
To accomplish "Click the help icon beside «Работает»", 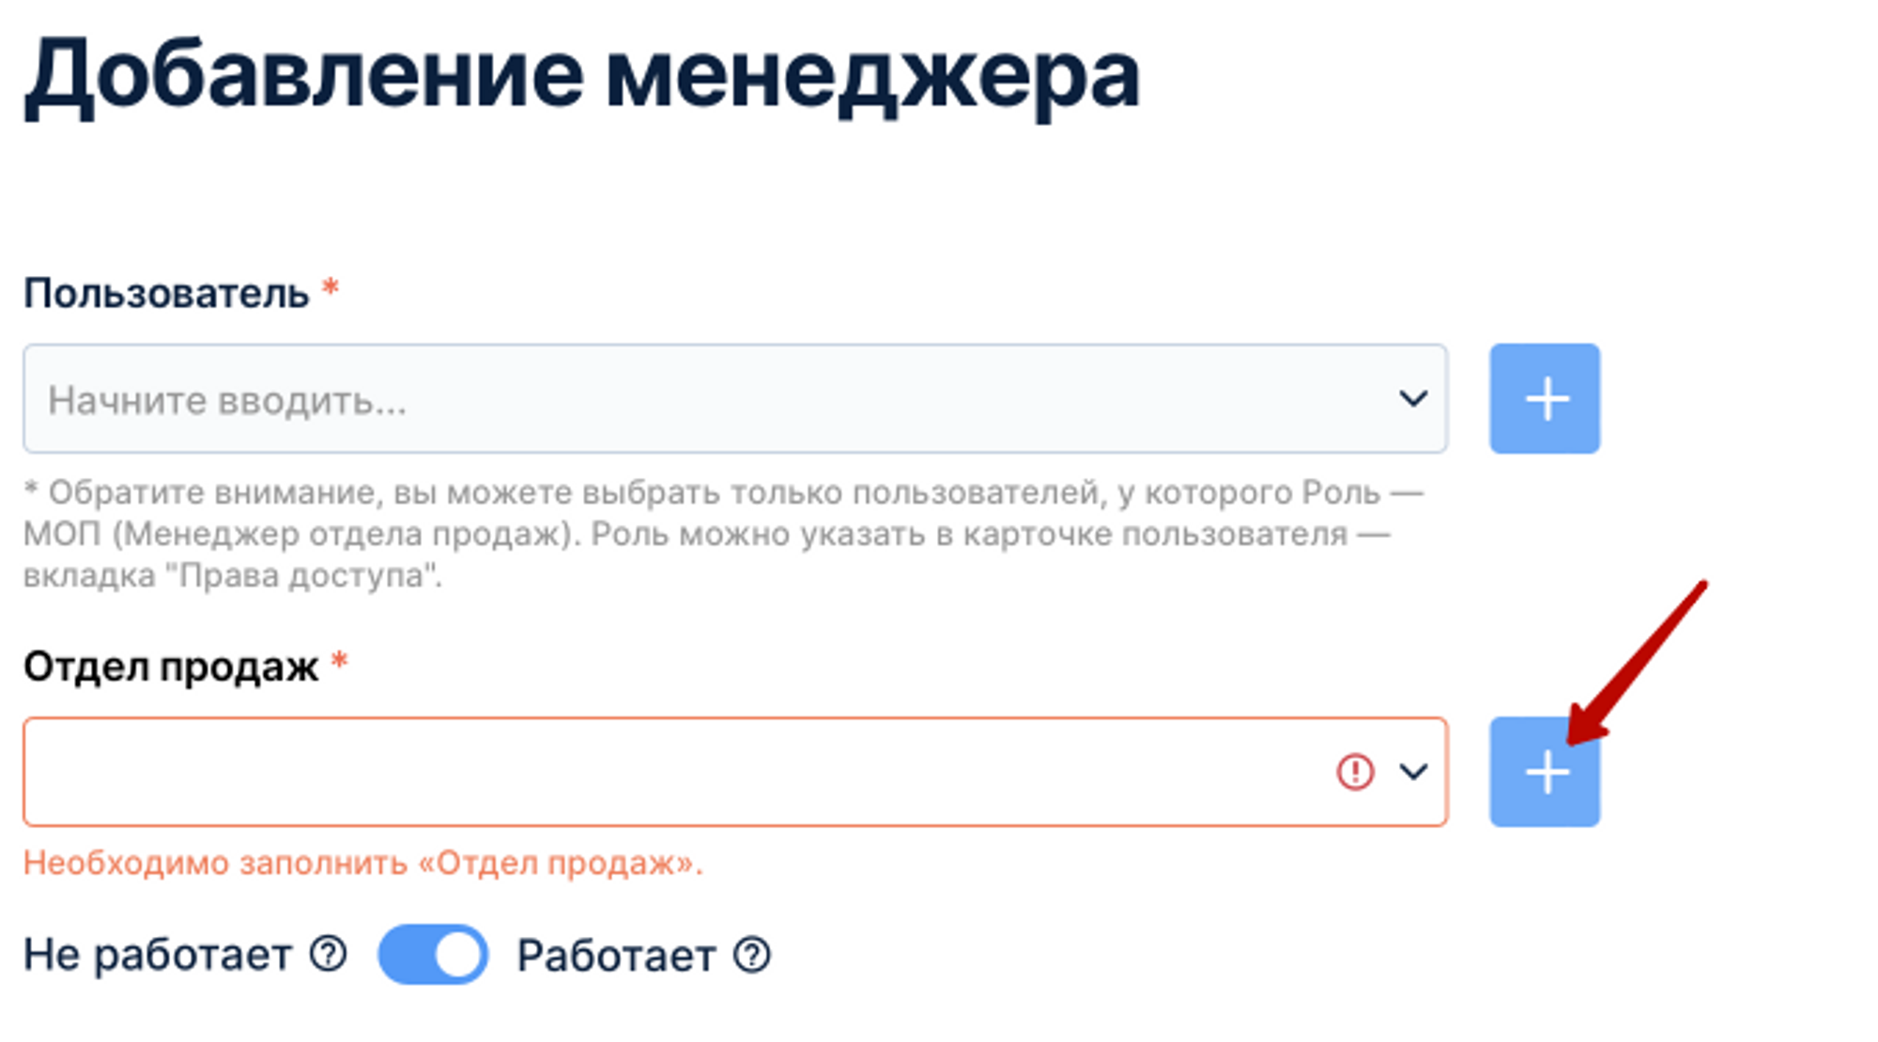I will [750, 956].
